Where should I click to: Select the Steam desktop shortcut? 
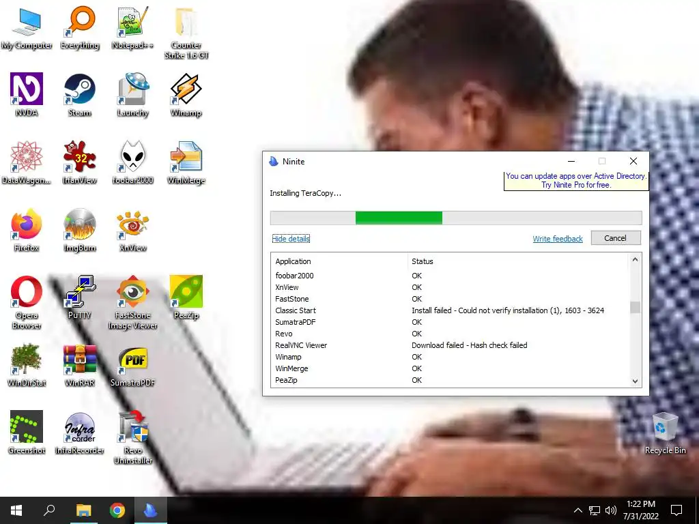(80, 95)
